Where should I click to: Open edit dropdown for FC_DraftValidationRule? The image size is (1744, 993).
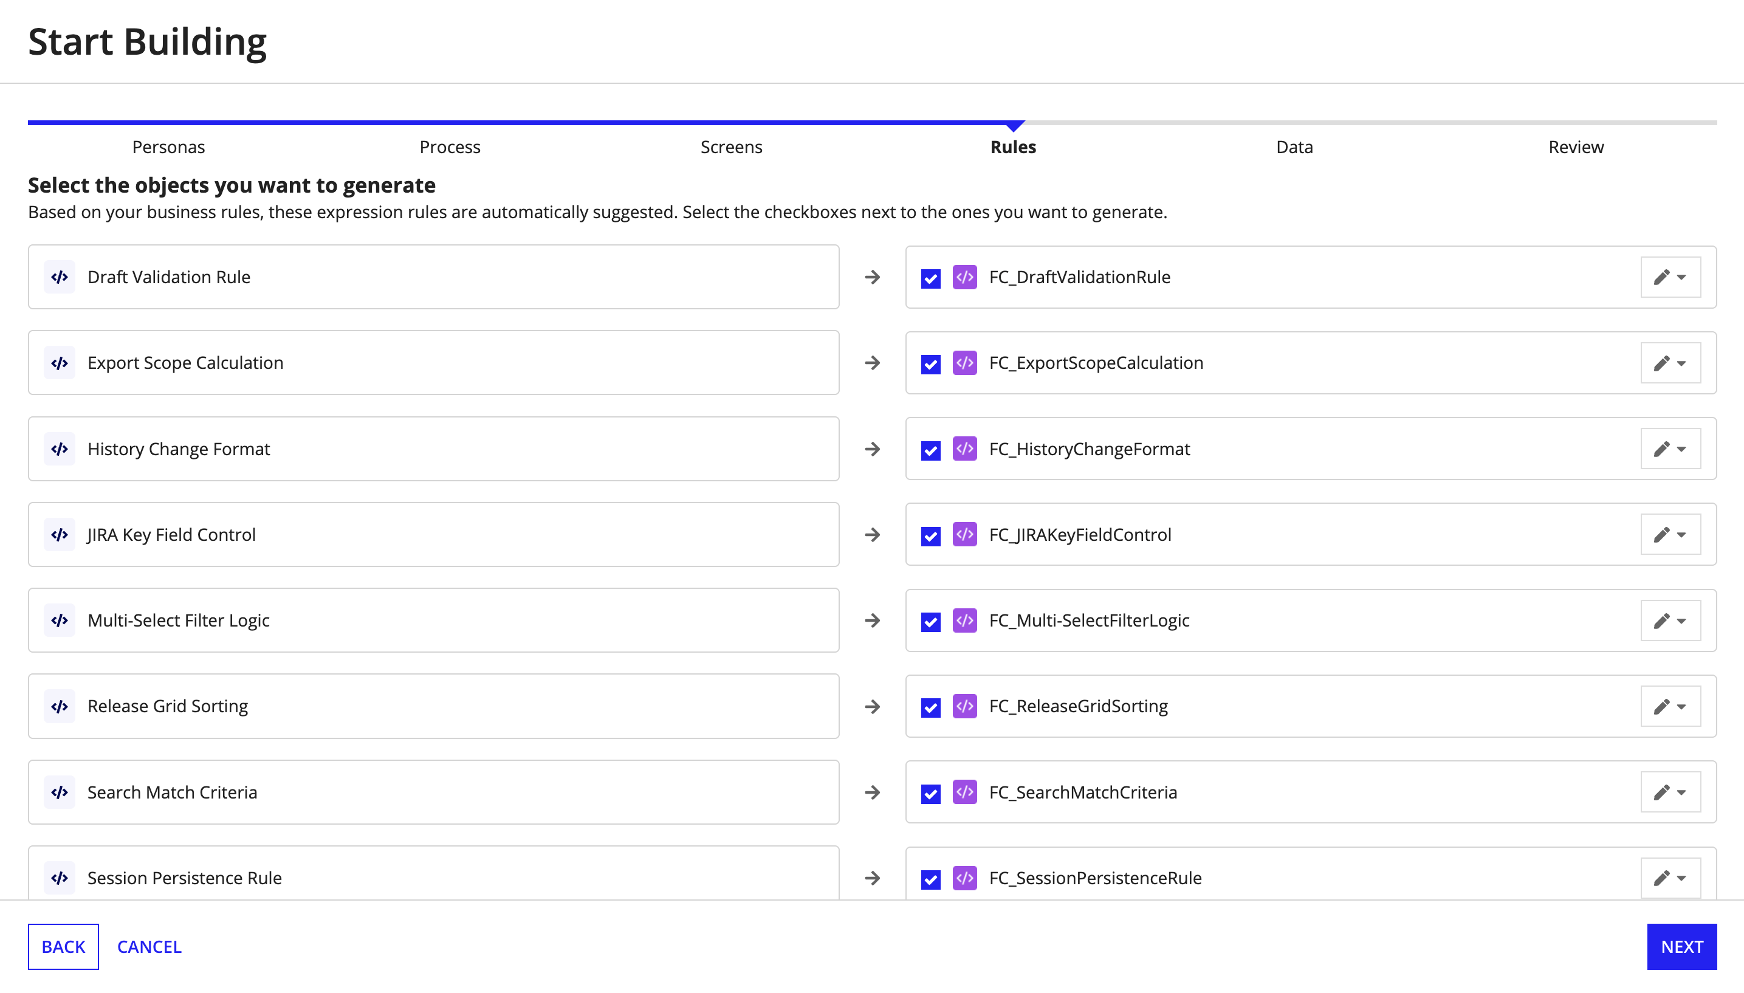tap(1670, 277)
